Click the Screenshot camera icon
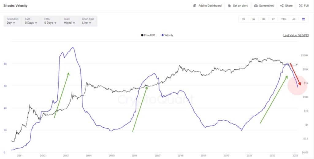 pos(256,6)
